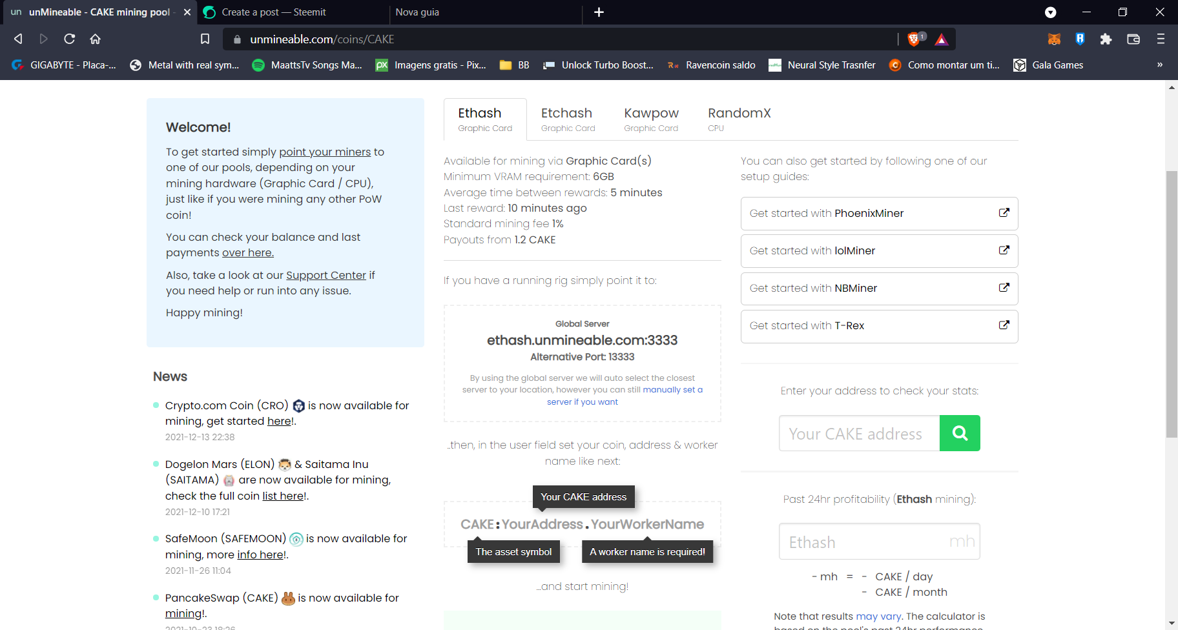Close the unMineable CAKE mining pool tab

coord(187,12)
